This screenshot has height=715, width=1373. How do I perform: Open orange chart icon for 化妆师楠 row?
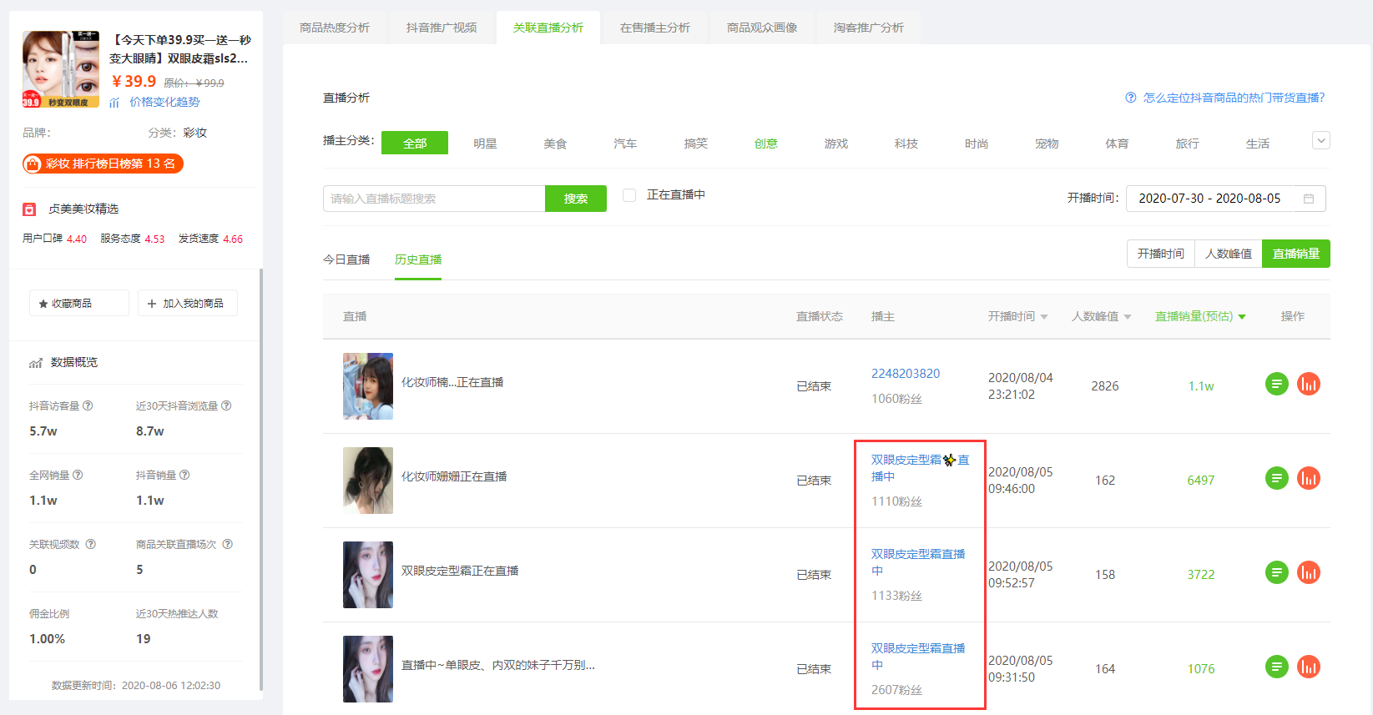(x=1309, y=384)
